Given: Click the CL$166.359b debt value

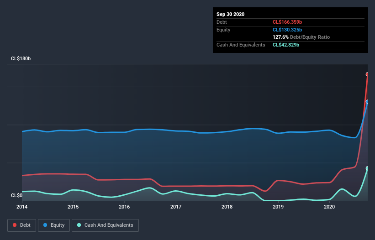Looking at the screenshot, I should click(287, 22).
